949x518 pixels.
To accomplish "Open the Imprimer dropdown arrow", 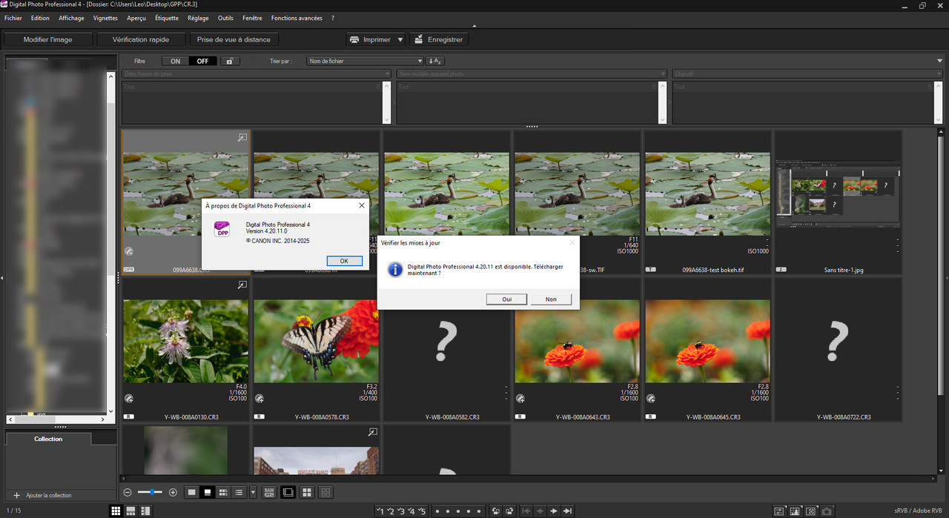I will click(x=400, y=39).
